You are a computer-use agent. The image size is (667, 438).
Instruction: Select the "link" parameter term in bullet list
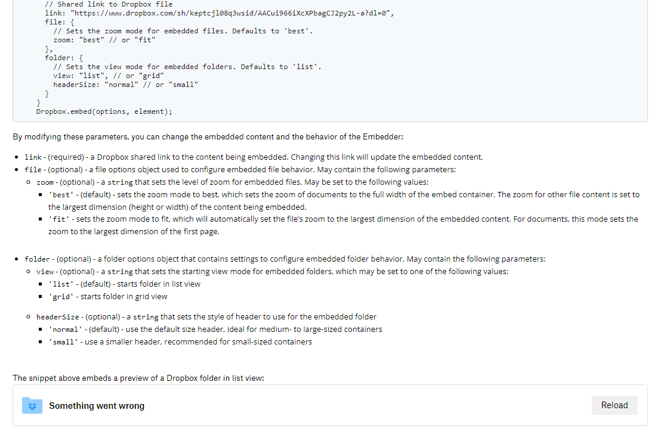33,157
